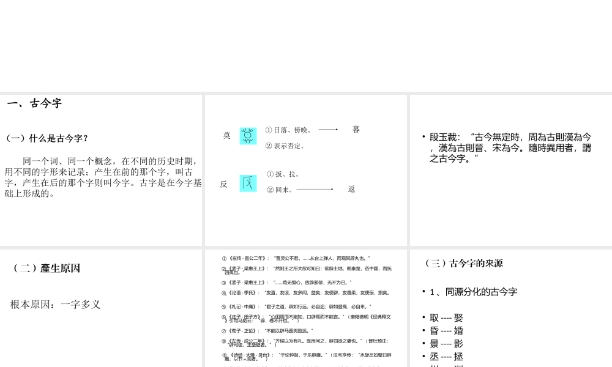The height and width of the screenshot is (367, 612).
Task: Click the cyan ancient glyph image beside 莫
Action: pos(248,136)
